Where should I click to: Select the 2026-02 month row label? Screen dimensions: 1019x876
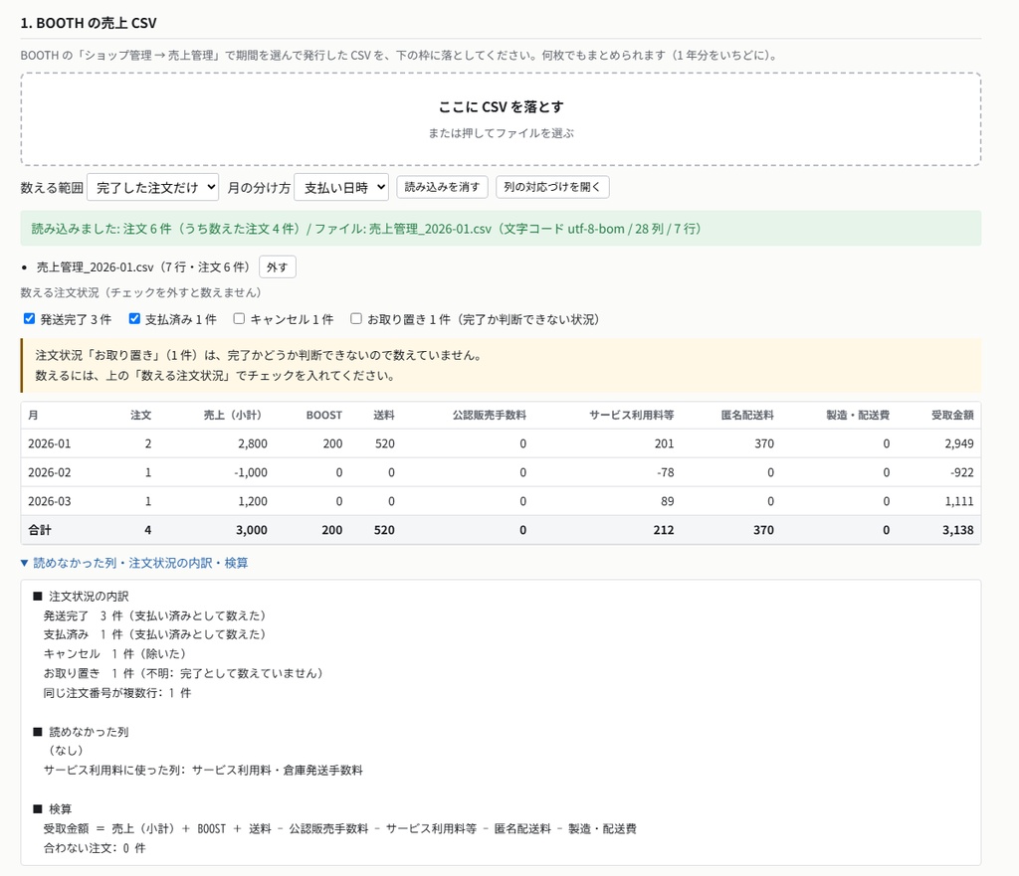[50, 472]
